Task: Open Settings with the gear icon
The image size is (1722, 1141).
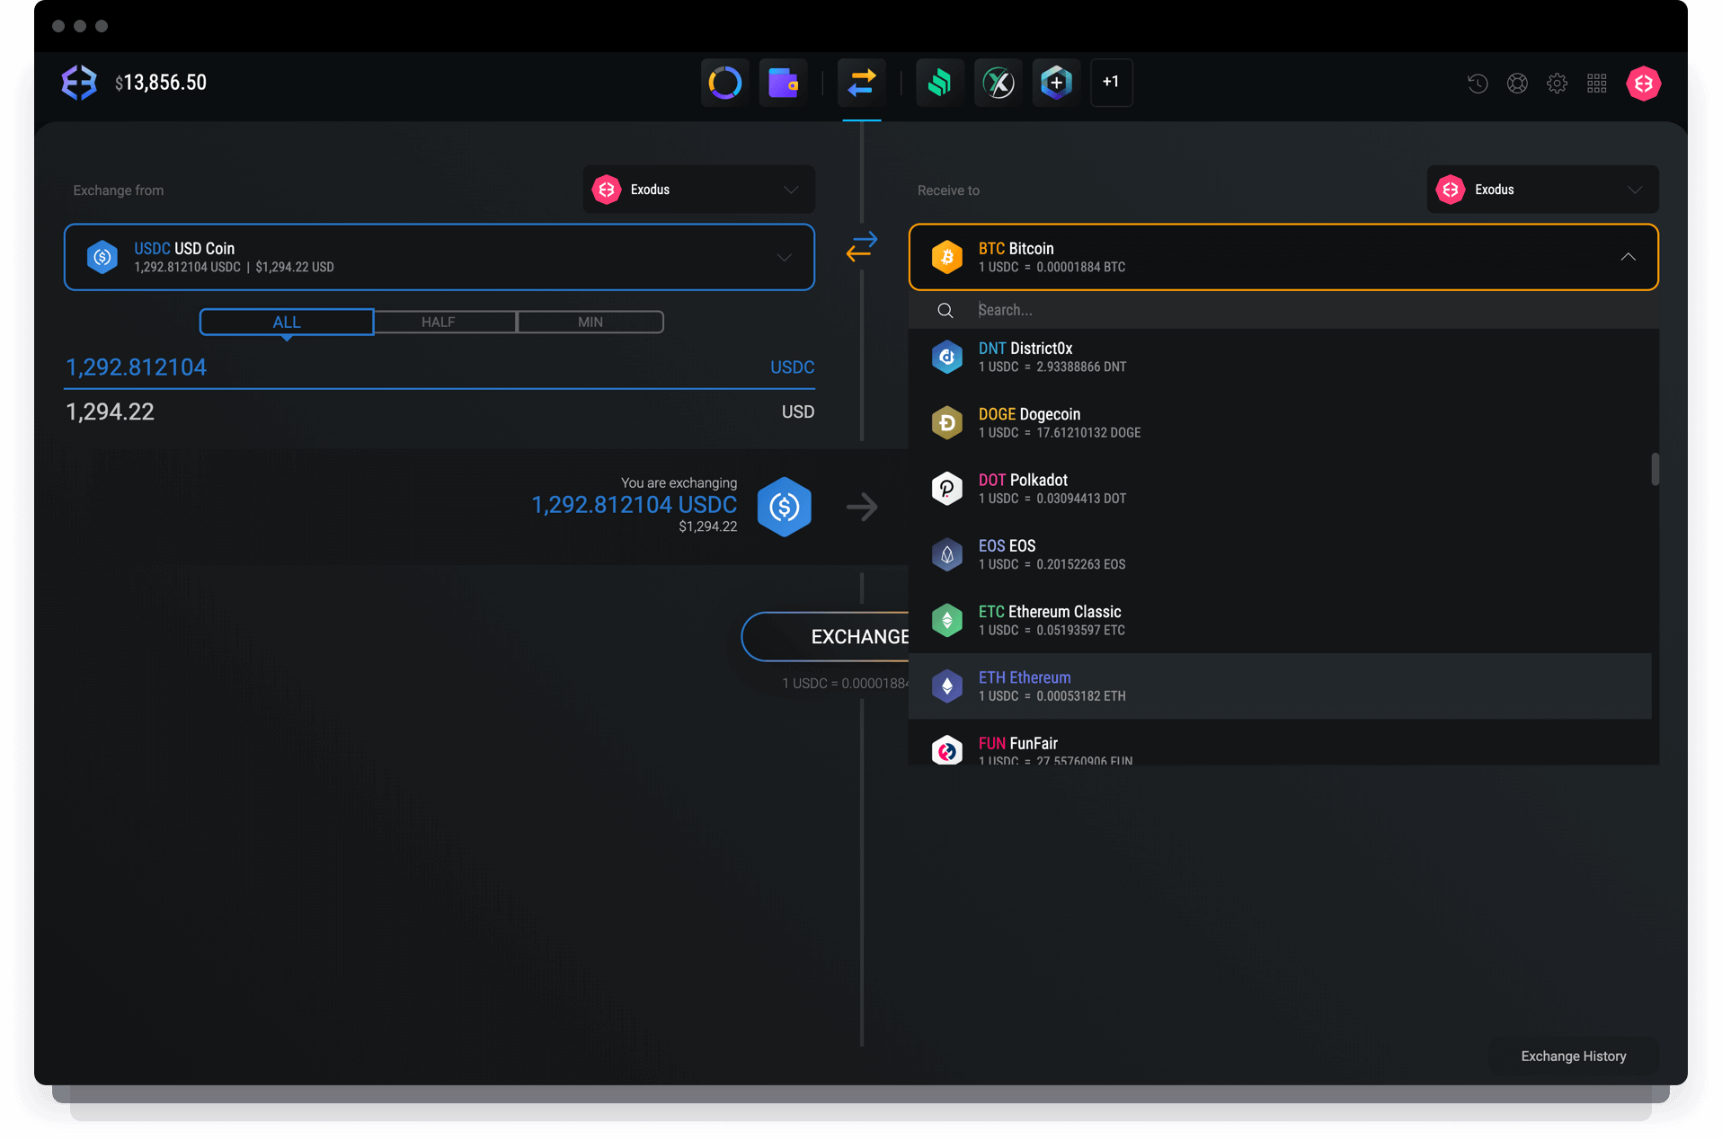Action: click(x=1557, y=83)
